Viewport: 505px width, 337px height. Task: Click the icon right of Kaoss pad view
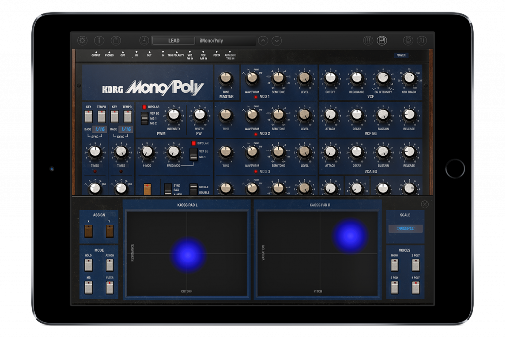(x=408, y=40)
